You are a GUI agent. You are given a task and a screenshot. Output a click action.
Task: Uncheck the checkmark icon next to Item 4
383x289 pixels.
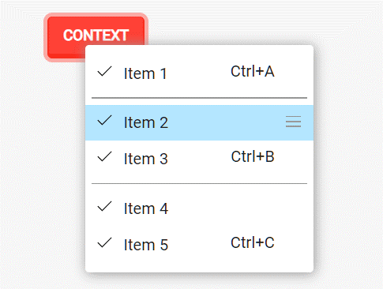[104, 206]
